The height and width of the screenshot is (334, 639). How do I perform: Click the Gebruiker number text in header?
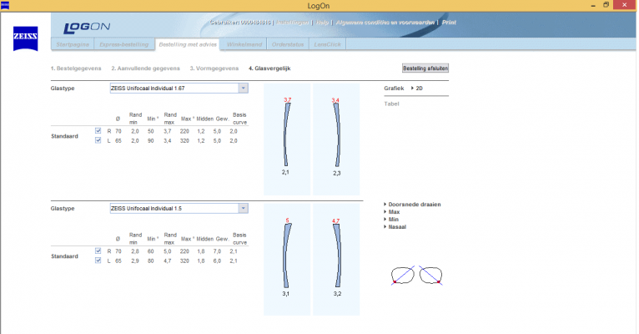coord(240,23)
